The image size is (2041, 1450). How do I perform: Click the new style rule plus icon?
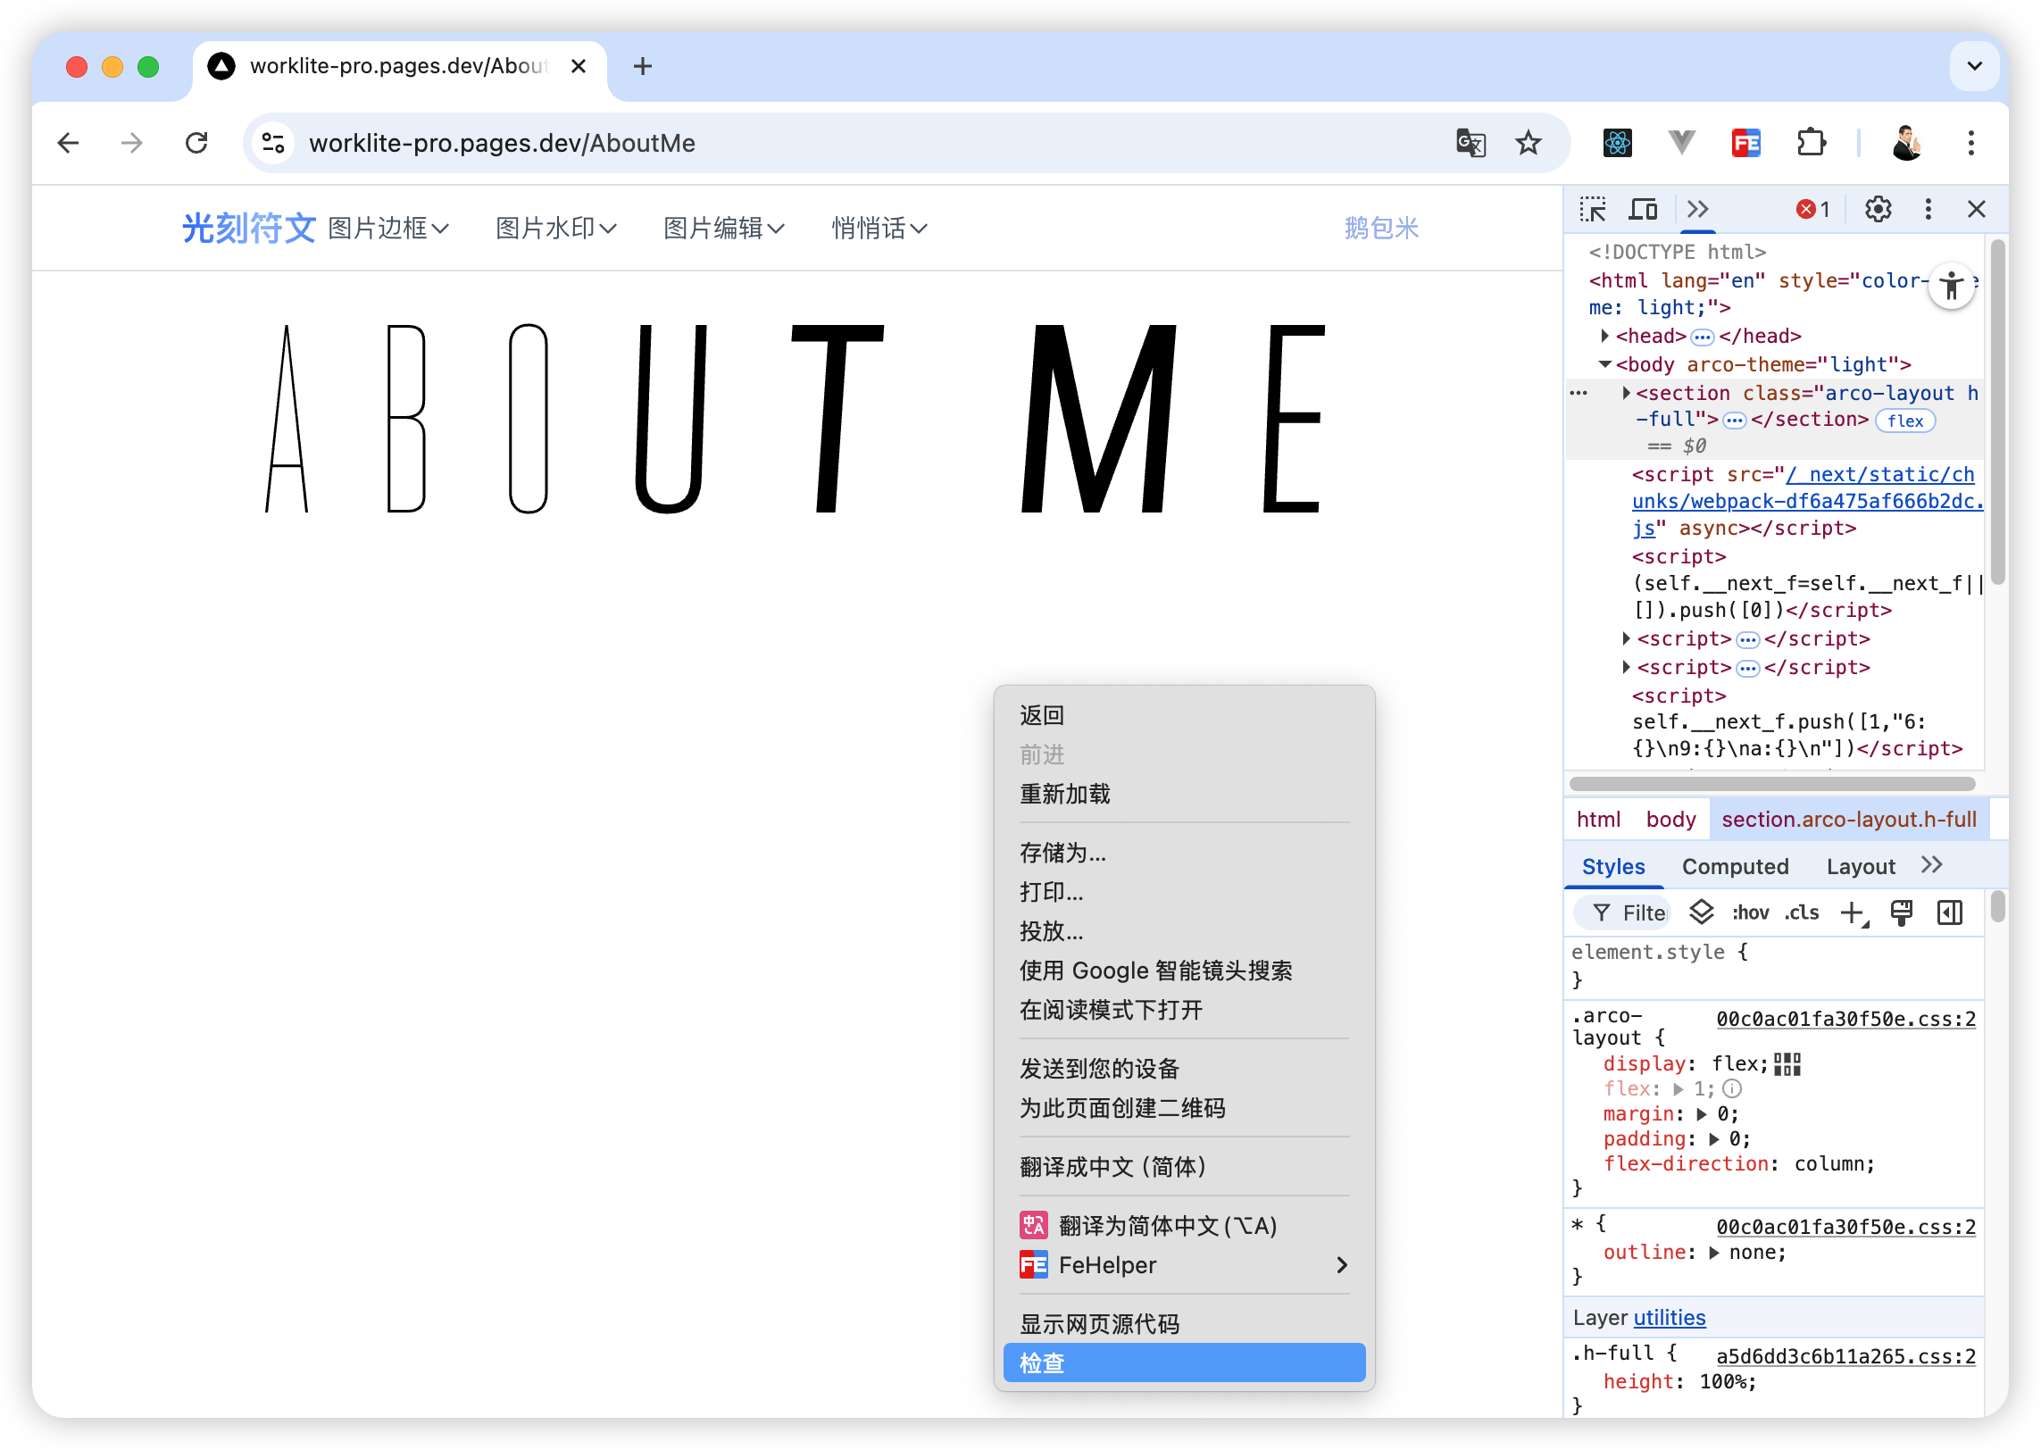click(1853, 912)
